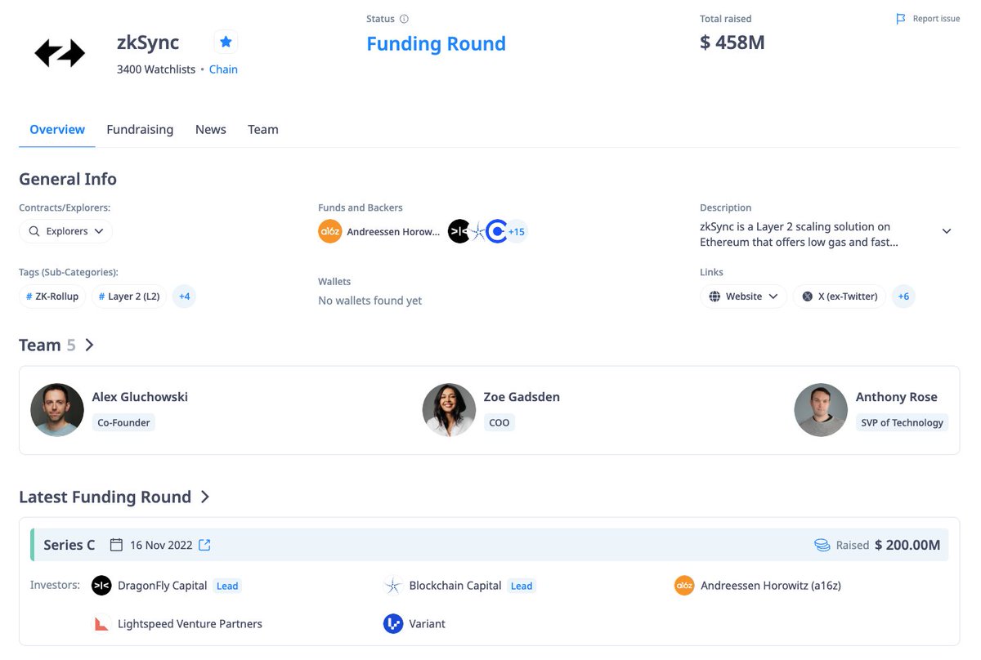Image resolution: width=981 pixels, height=660 pixels.
Task: Click DragonFly Capital investor logo
Action: [x=101, y=586]
